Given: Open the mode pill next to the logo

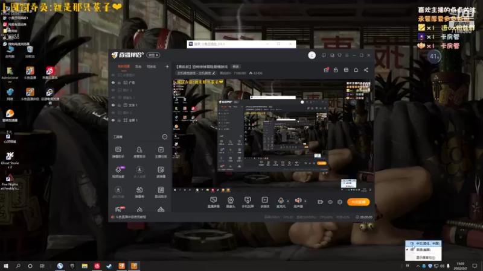Looking at the screenshot, I should point(153,55).
